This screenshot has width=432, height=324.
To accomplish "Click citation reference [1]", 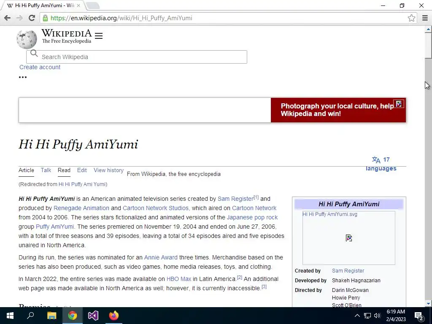I will pyautogui.click(x=256, y=197).
